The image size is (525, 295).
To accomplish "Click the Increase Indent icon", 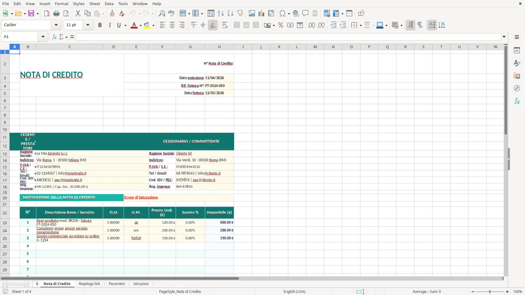I will click(x=333, y=25).
